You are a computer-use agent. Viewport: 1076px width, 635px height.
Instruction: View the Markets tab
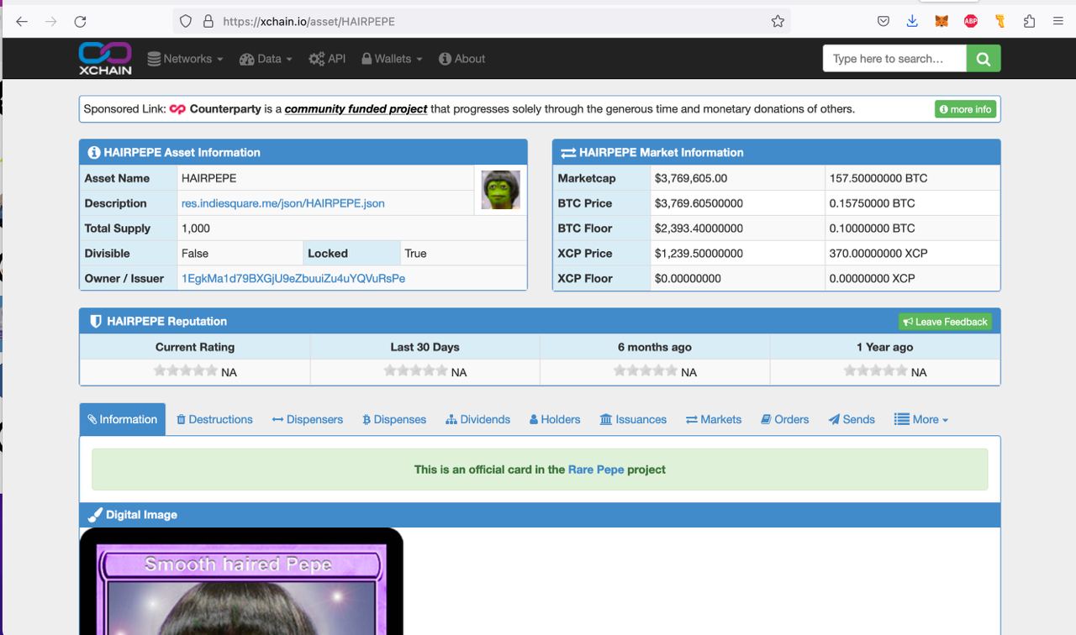pos(714,420)
